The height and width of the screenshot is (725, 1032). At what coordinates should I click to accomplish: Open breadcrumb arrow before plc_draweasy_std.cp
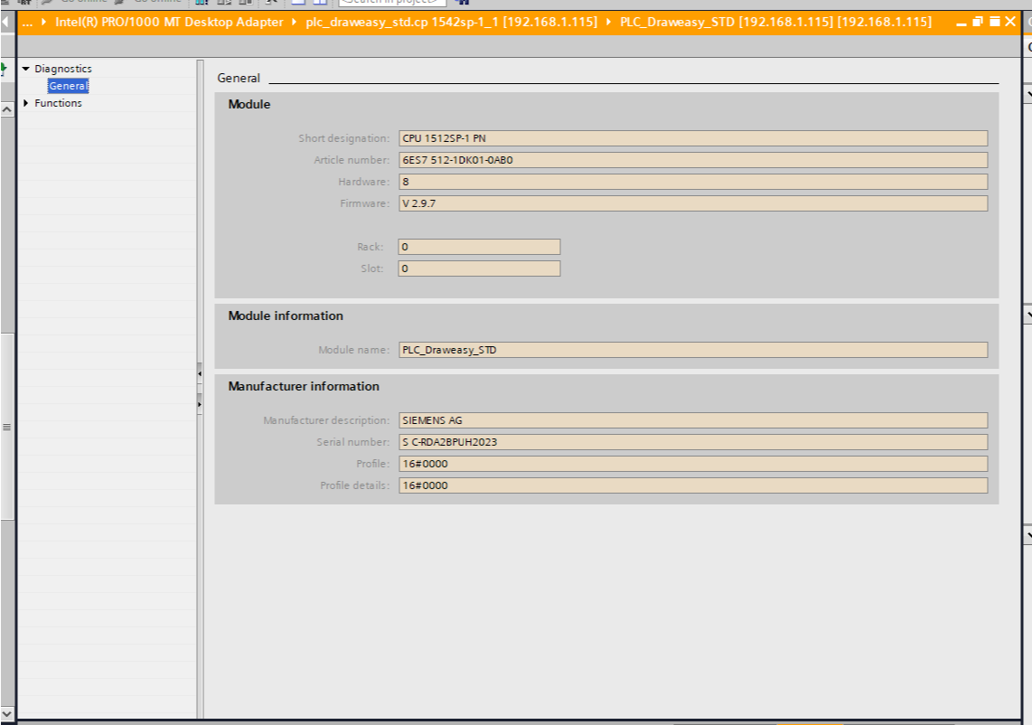pos(295,22)
